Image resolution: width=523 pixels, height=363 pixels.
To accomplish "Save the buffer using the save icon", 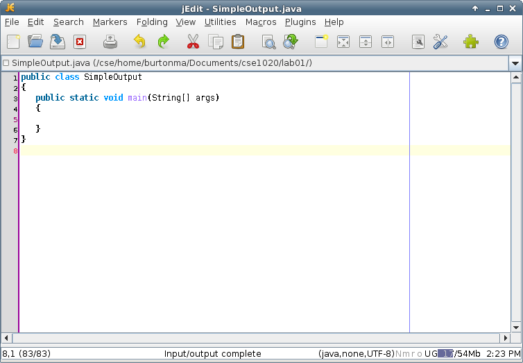I will (x=58, y=42).
